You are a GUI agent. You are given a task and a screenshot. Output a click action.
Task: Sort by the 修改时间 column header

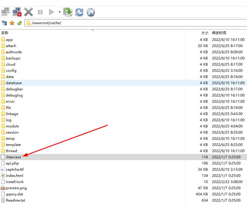pyautogui.click(x=219, y=33)
